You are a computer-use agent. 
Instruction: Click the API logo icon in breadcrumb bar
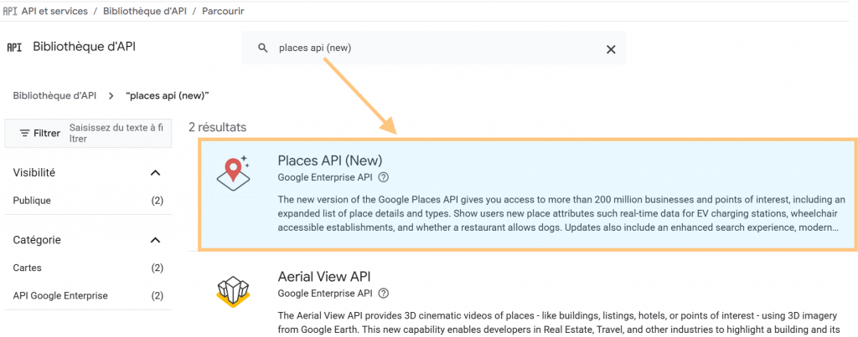(x=10, y=12)
